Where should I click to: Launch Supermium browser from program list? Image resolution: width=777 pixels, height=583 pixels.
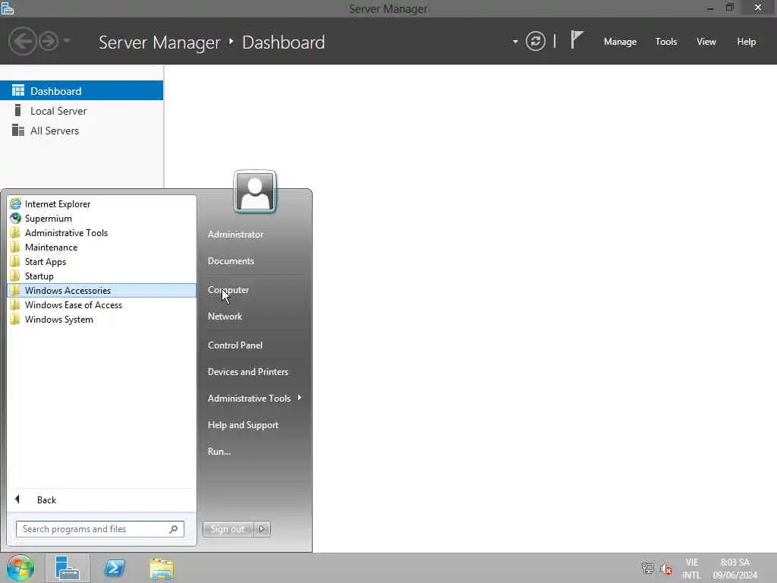(x=102, y=218)
